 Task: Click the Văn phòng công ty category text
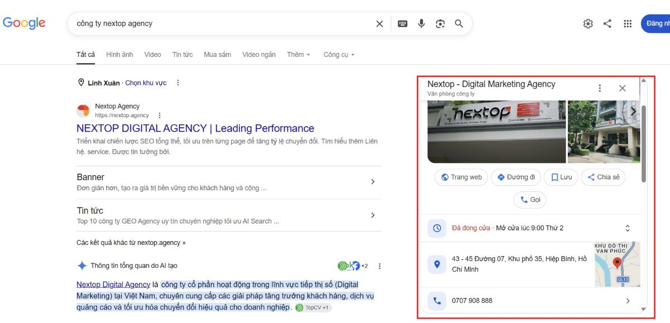click(451, 94)
